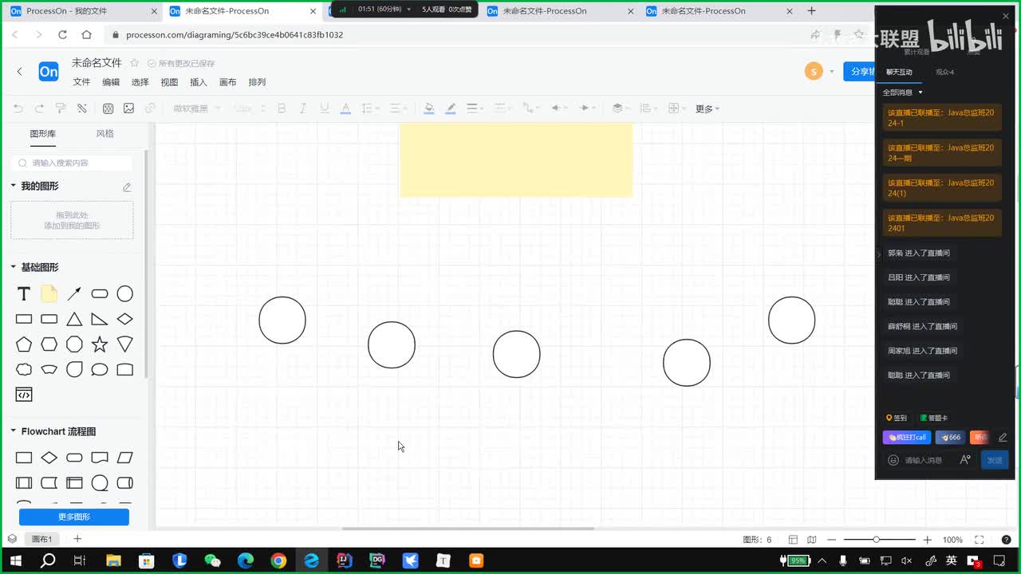Collapse the 我的图形 section
The image size is (1021, 574).
click(13, 186)
